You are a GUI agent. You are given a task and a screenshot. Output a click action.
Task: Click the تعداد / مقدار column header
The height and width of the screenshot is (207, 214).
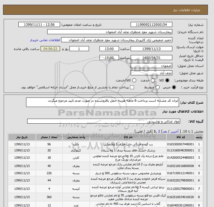click(49, 137)
